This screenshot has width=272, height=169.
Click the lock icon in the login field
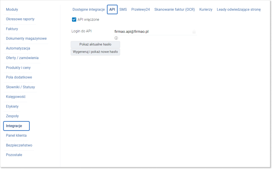(194, 32)
